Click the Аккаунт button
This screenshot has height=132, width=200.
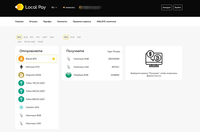coord(166,7)
